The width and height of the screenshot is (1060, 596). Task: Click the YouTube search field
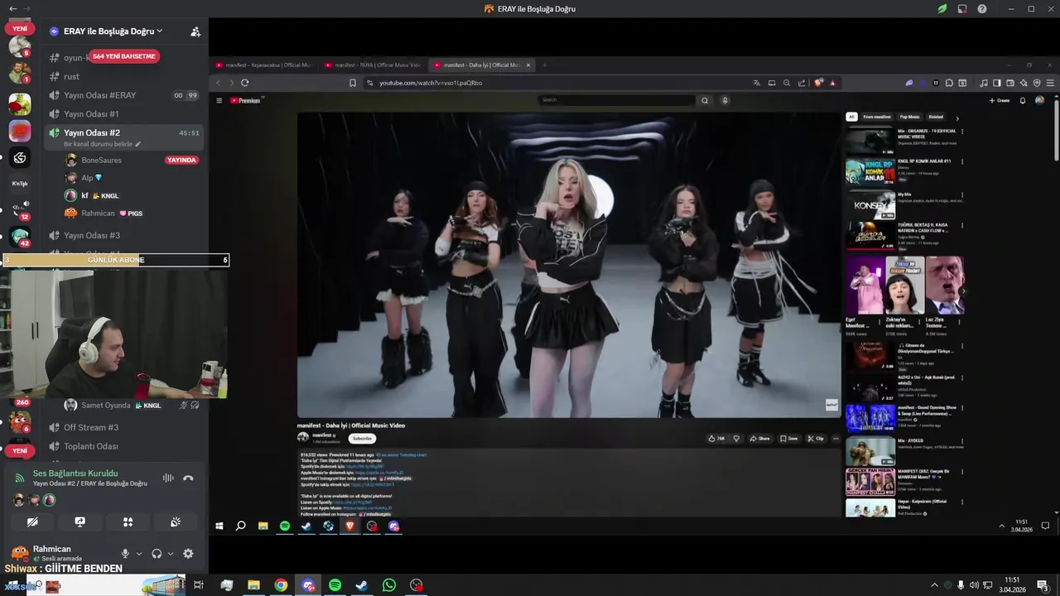point(617,100)
